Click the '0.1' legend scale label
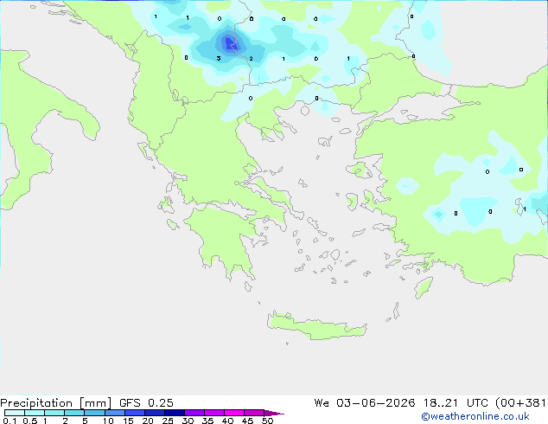Screen dimensions: 548x424 click(x=10, y=421)
